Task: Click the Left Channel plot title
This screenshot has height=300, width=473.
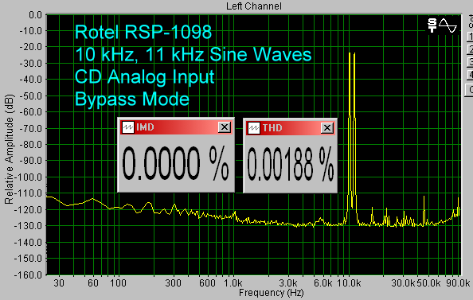Action: pos(254,6)
